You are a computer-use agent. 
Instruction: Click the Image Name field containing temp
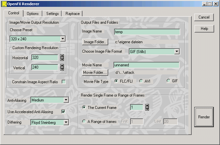(147, 32)
